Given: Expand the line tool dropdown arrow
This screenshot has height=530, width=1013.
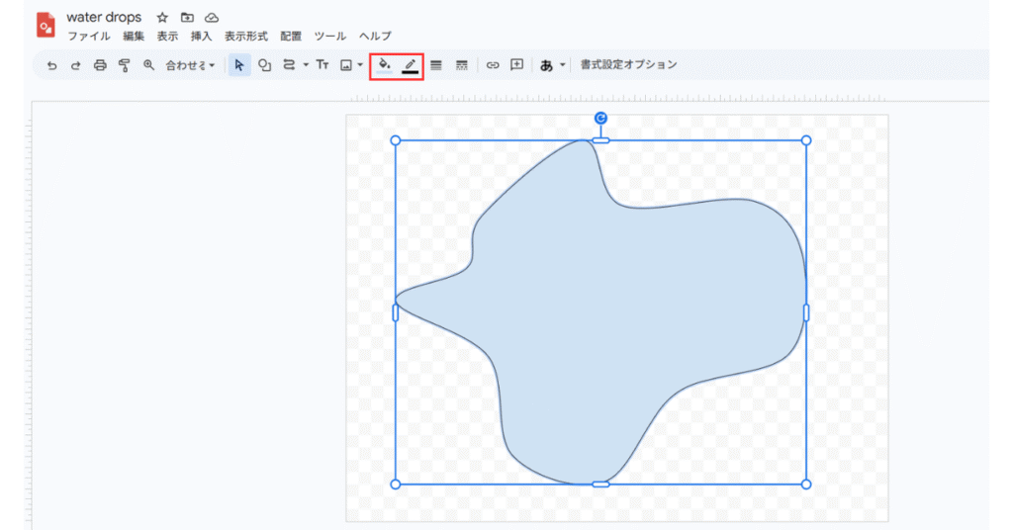Looking at the screenshot, I should tap(306, 65).
